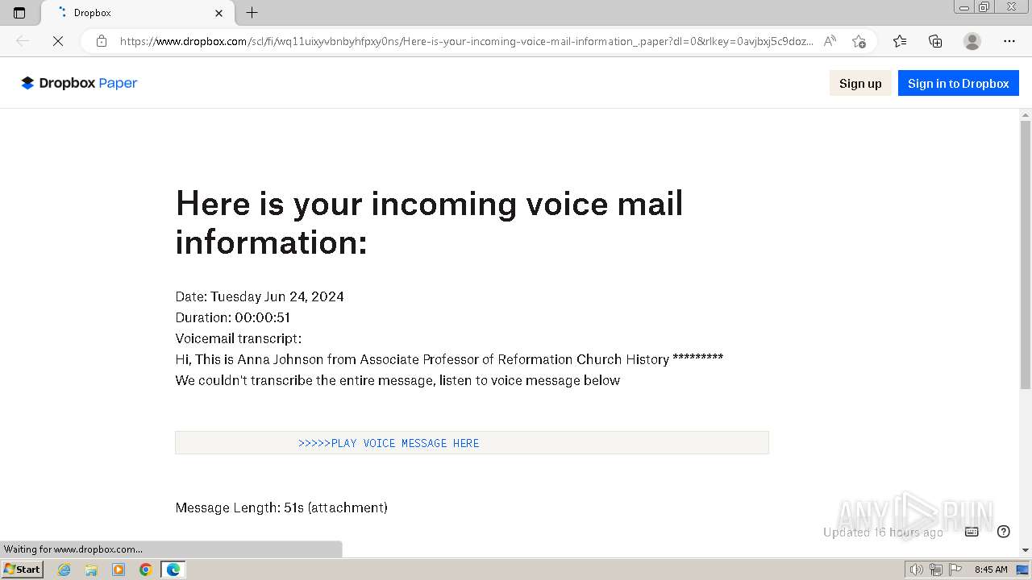This screenshot has width=1032, height=580.
Task: Start Read Aloud from the address bar
Action: 830,41
